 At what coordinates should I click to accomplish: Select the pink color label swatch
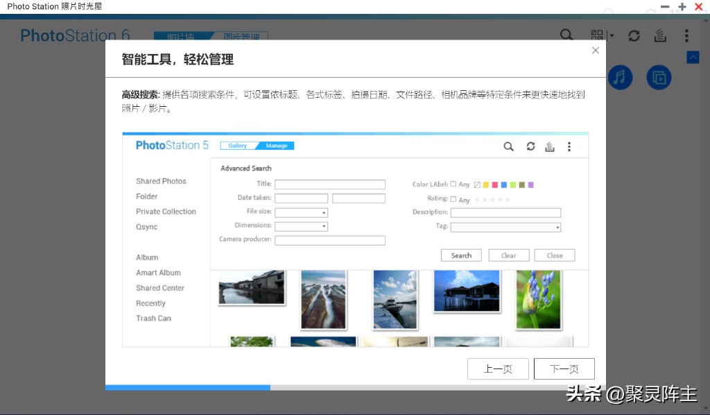[494, 184]
